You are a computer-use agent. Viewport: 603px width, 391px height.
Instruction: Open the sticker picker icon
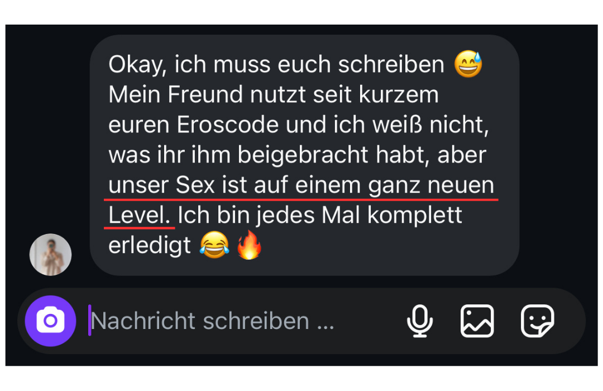coord(537,321)
